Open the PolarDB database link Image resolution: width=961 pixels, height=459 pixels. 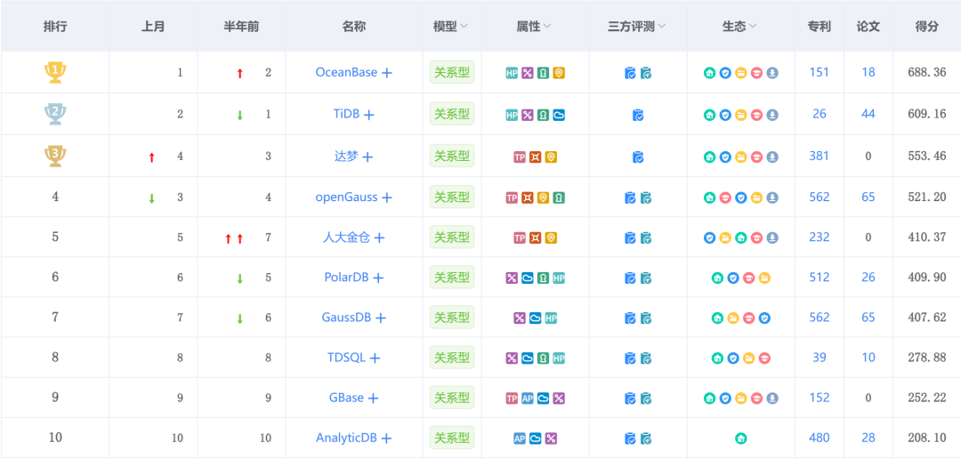(346, 277)
